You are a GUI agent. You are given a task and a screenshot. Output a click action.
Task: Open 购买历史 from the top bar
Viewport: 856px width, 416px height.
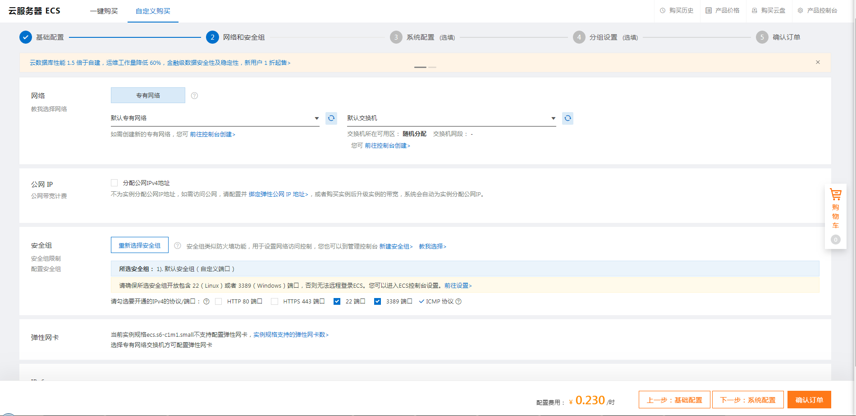point(677,10)
